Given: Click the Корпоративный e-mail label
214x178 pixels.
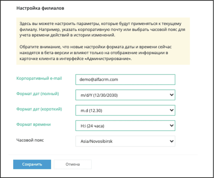Looking at the screenshot, I should click(x=39, y=79).
